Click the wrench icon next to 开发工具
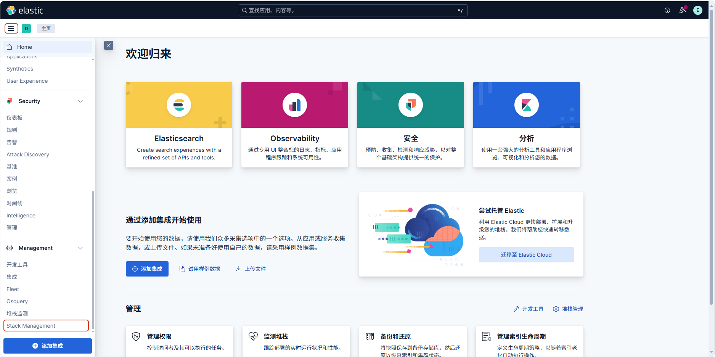This screenshot has height=357, width=715. click(x=516, y=309)
